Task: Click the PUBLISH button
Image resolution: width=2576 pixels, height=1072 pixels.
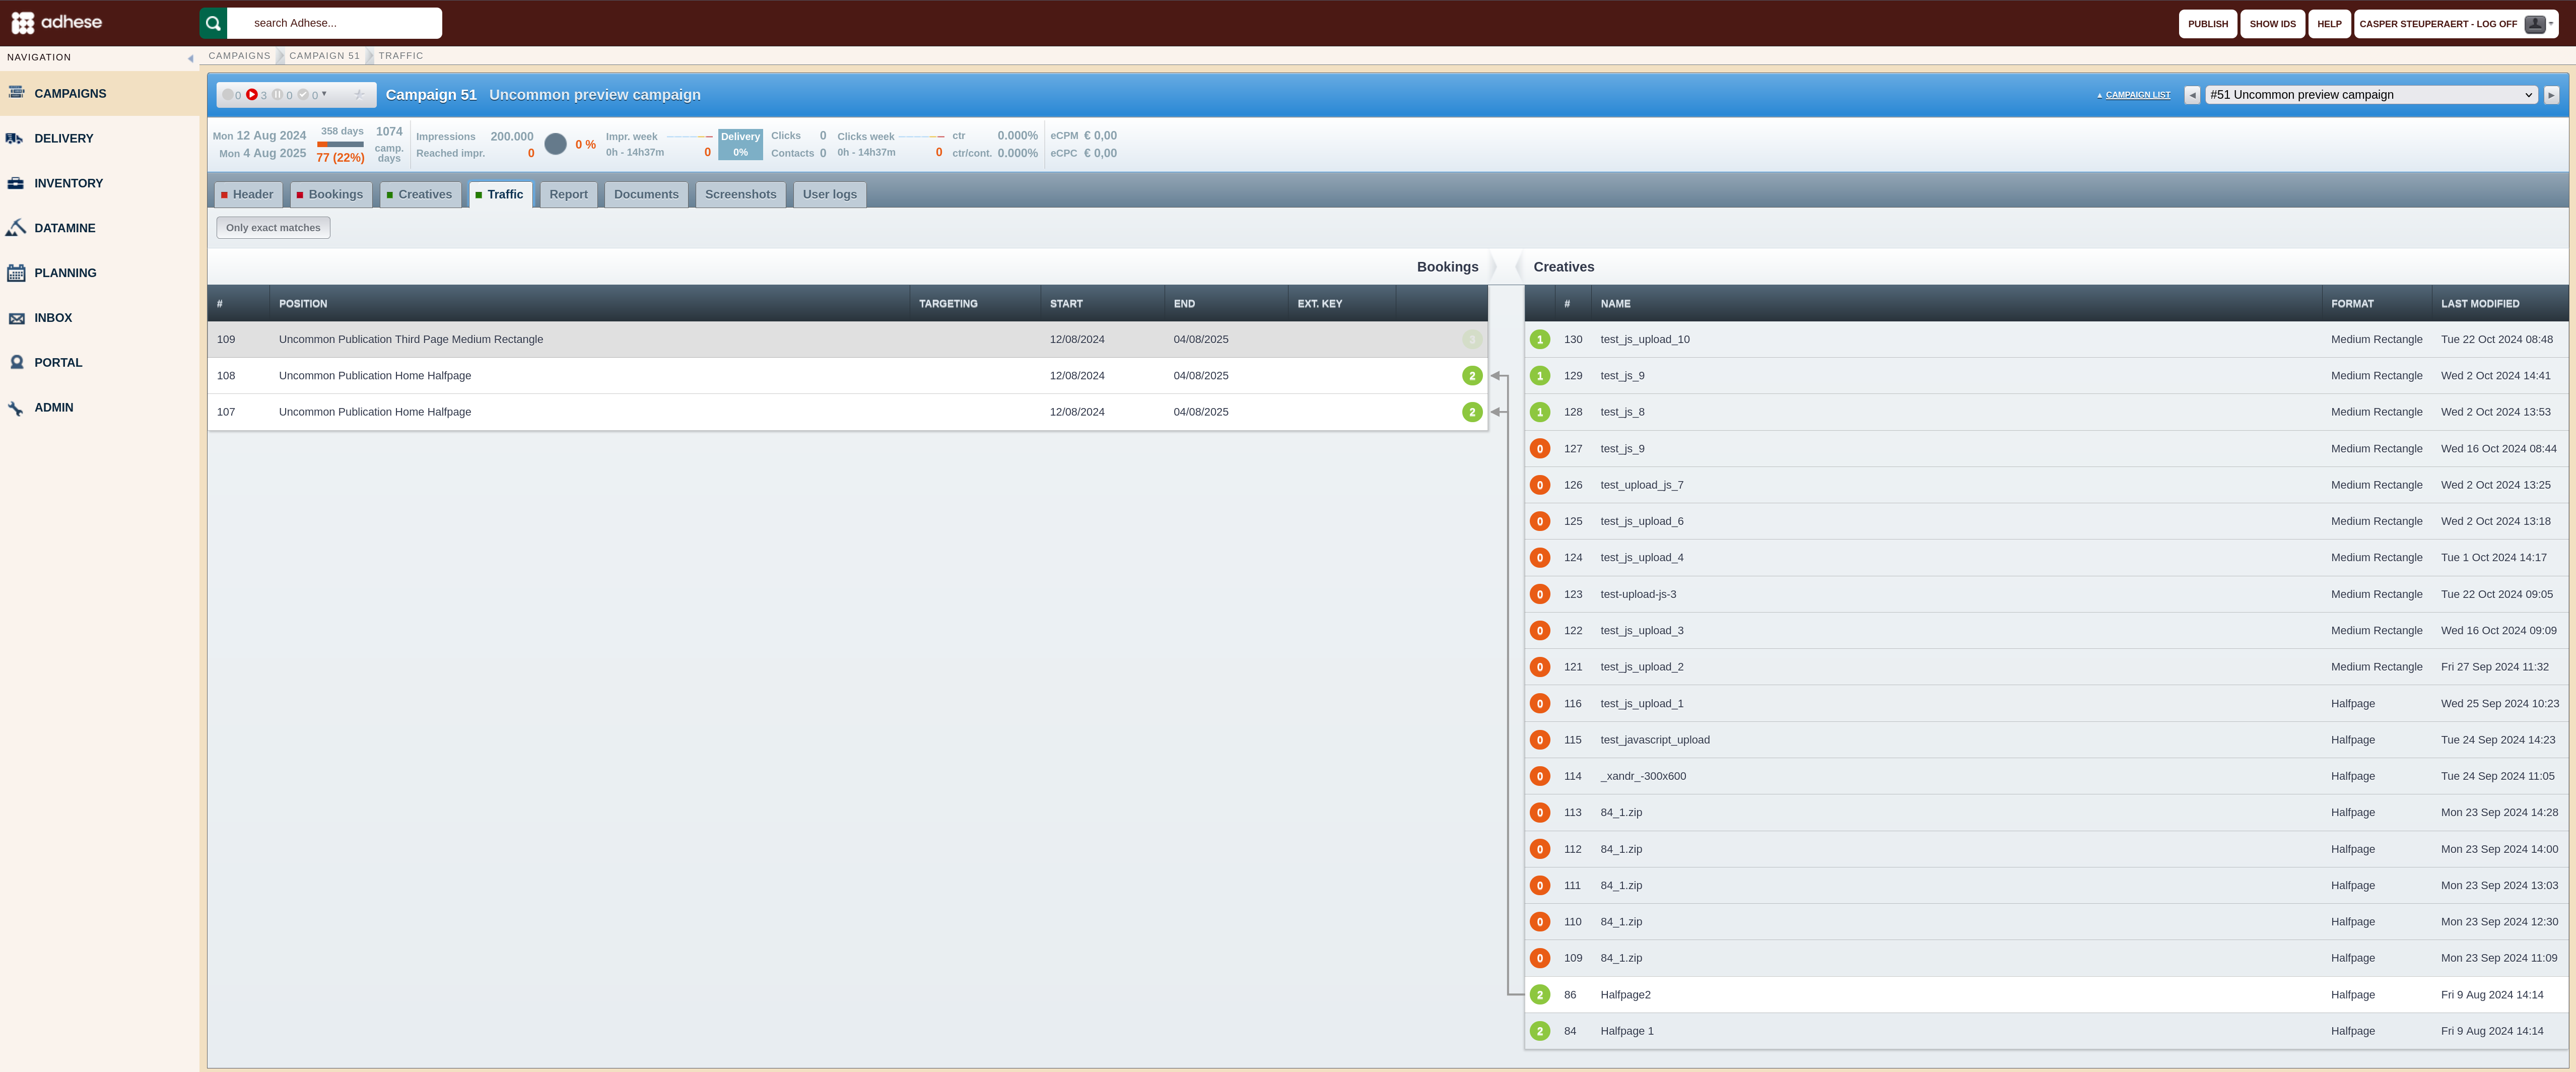Action: pyautogui.click(x=2207, y=24)
